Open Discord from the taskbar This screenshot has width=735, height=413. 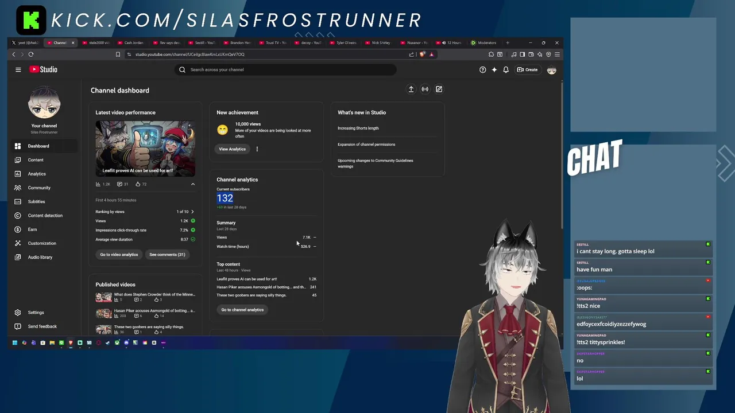click(x=126, y=343)
